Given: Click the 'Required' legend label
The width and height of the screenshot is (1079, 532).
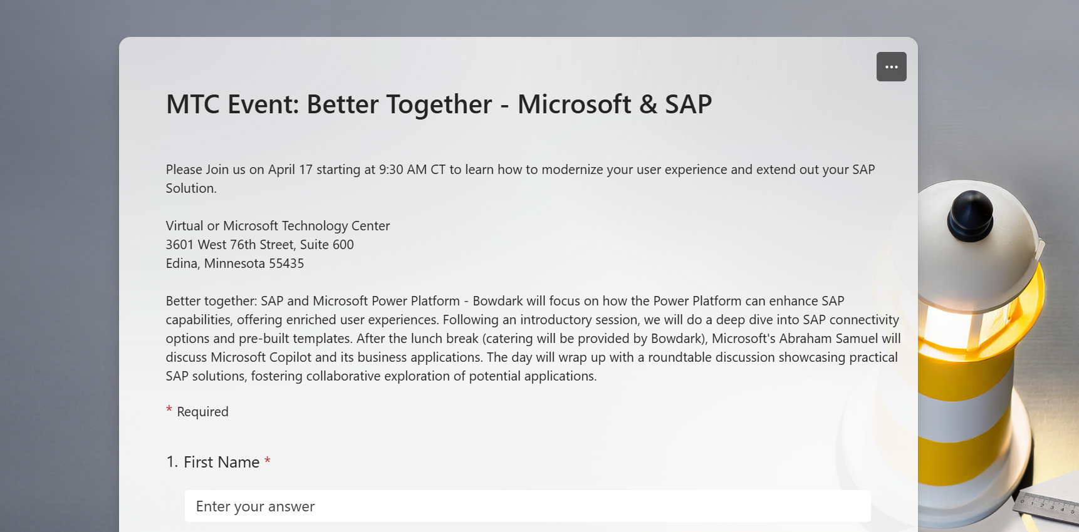Looking at the screenshot, I should click(202, 412).
